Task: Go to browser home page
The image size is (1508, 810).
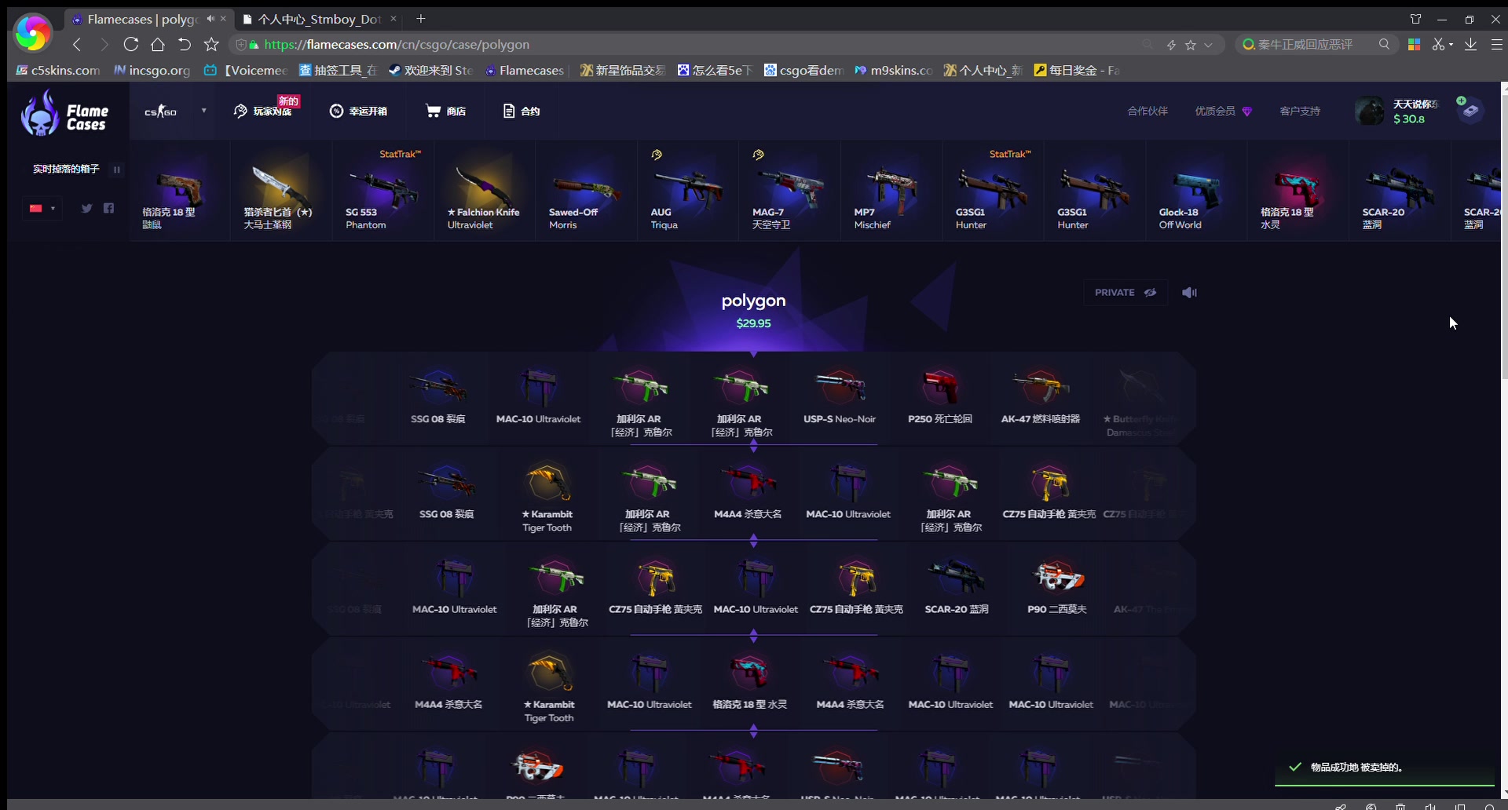Action: (x=158, y=45)
